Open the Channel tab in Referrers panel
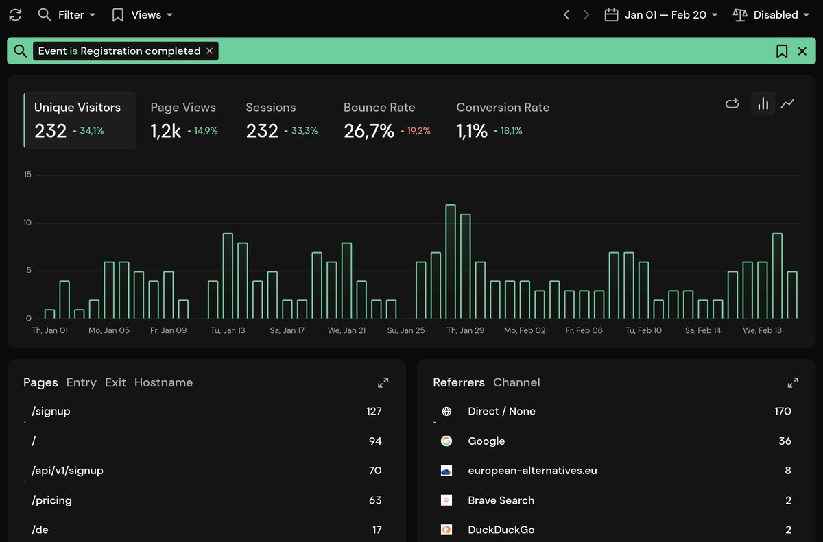 coord(516,383)
